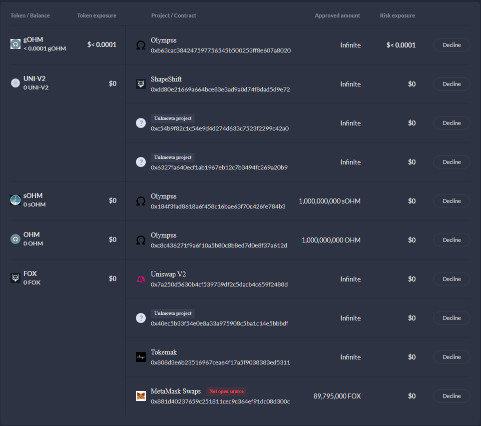This screenshot has height=426, width=481.
Task: Click the Unknown project label for 0x40ec5b33
Action: coord(173,313)
